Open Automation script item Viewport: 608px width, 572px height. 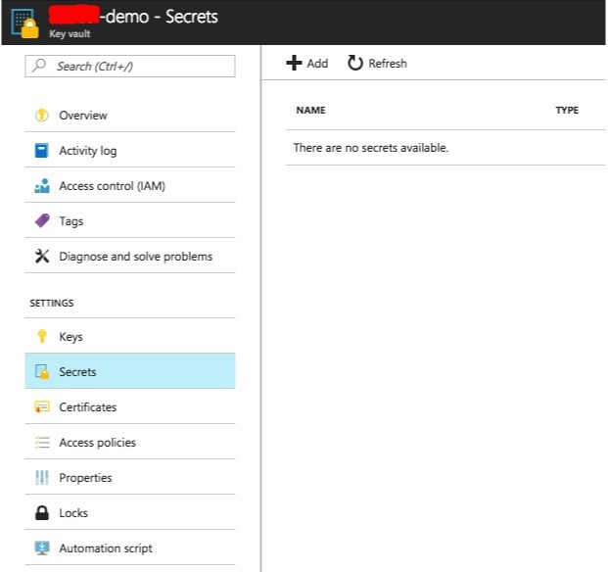(130, 548)
